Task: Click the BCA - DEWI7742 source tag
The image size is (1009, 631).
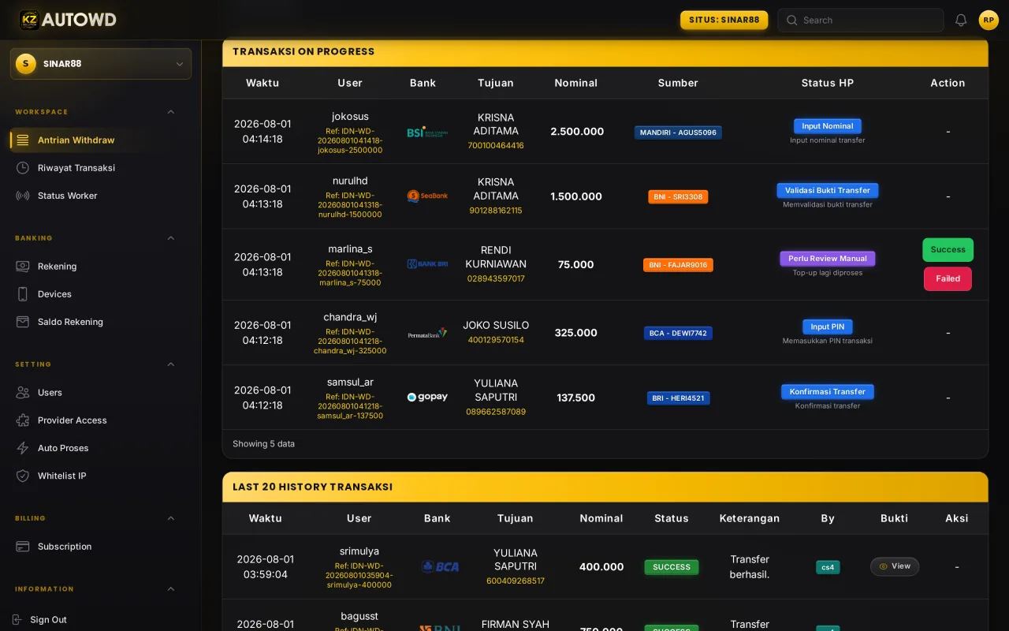Action: pyautogui.click(x=678, y=334)
